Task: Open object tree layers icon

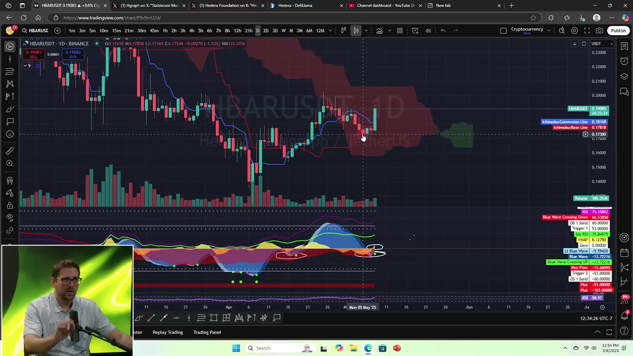Action: [x=625, y=77]
